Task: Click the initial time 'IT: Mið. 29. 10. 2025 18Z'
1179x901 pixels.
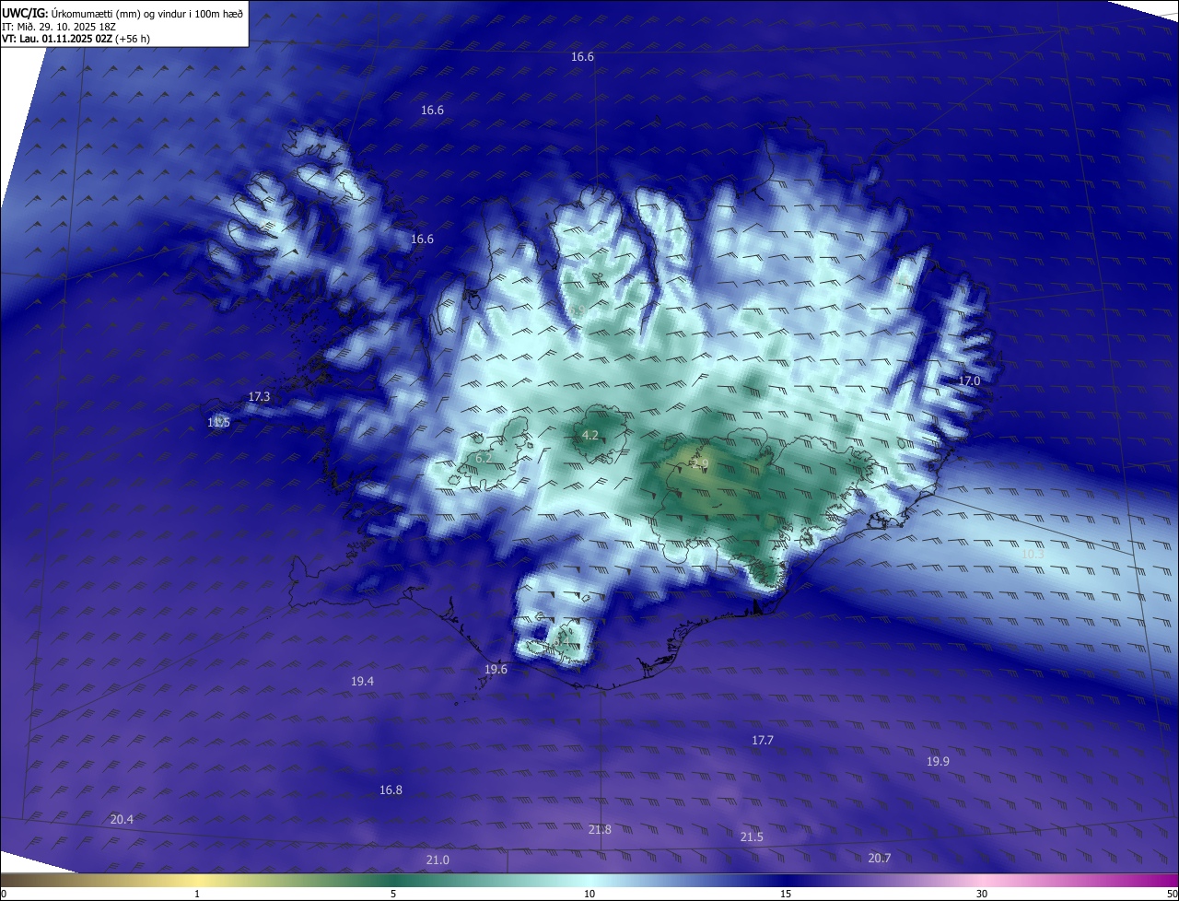Action: 58,27
